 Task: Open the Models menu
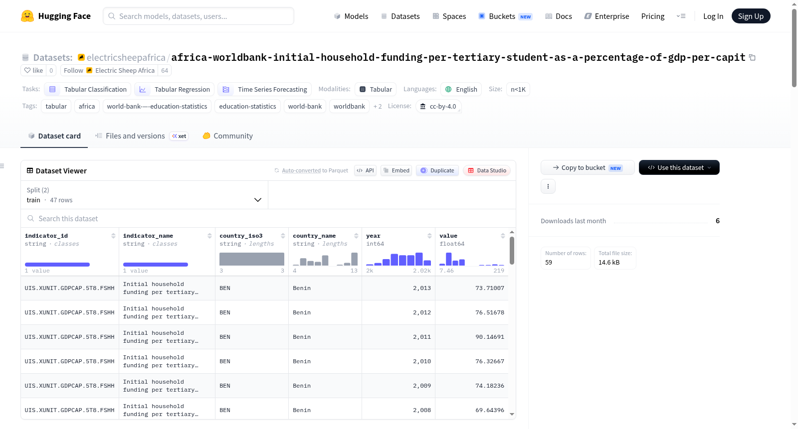pyautogui.click(x=351, y=16)
